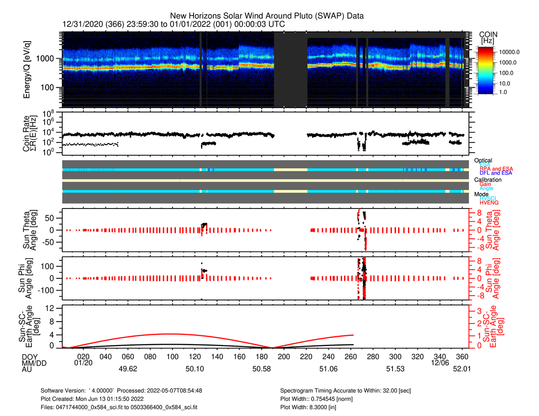Click the '52.01' AU distance label
This screenshot has height=416, width=539.
[462, 369]
